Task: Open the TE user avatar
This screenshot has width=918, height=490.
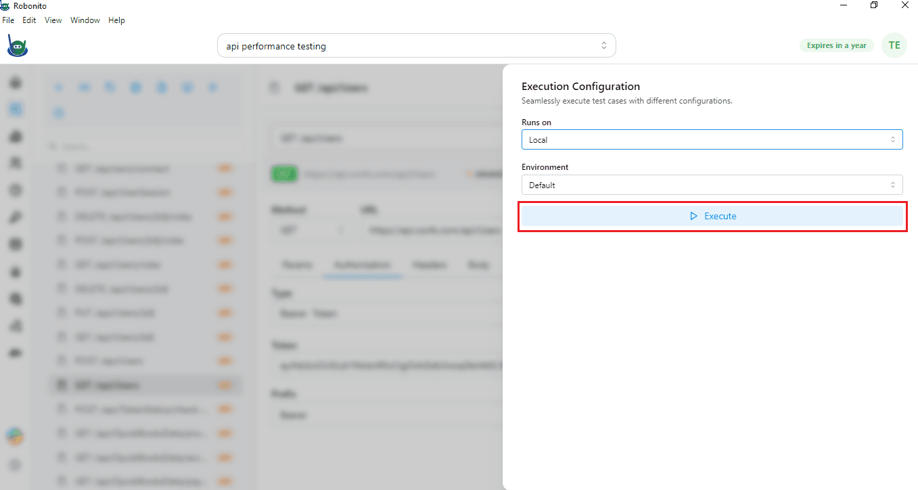Action: [894, 45]
